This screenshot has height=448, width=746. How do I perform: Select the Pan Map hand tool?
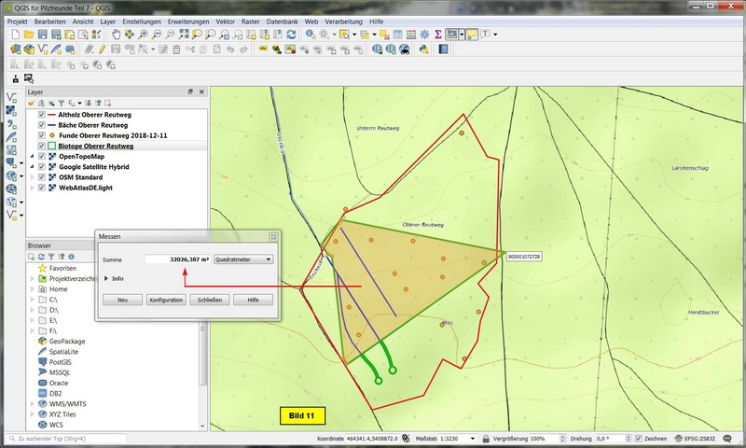coord(116,35)
